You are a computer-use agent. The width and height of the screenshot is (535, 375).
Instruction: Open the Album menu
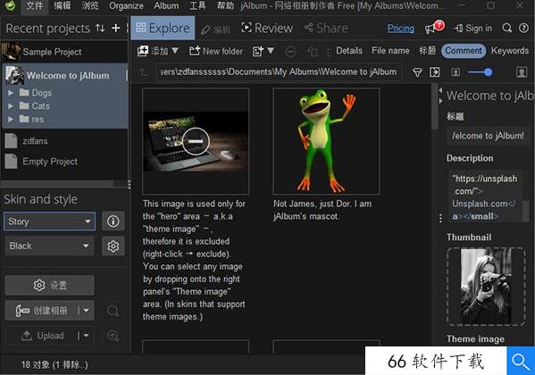point(166,5)
